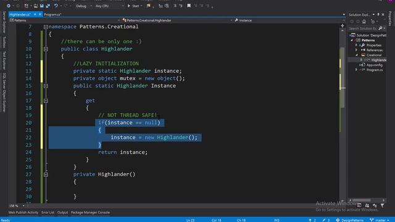The width and height of the screenshot is (395, 222).
Task: Click the Save All icon
Action: (x=48, y=6)
